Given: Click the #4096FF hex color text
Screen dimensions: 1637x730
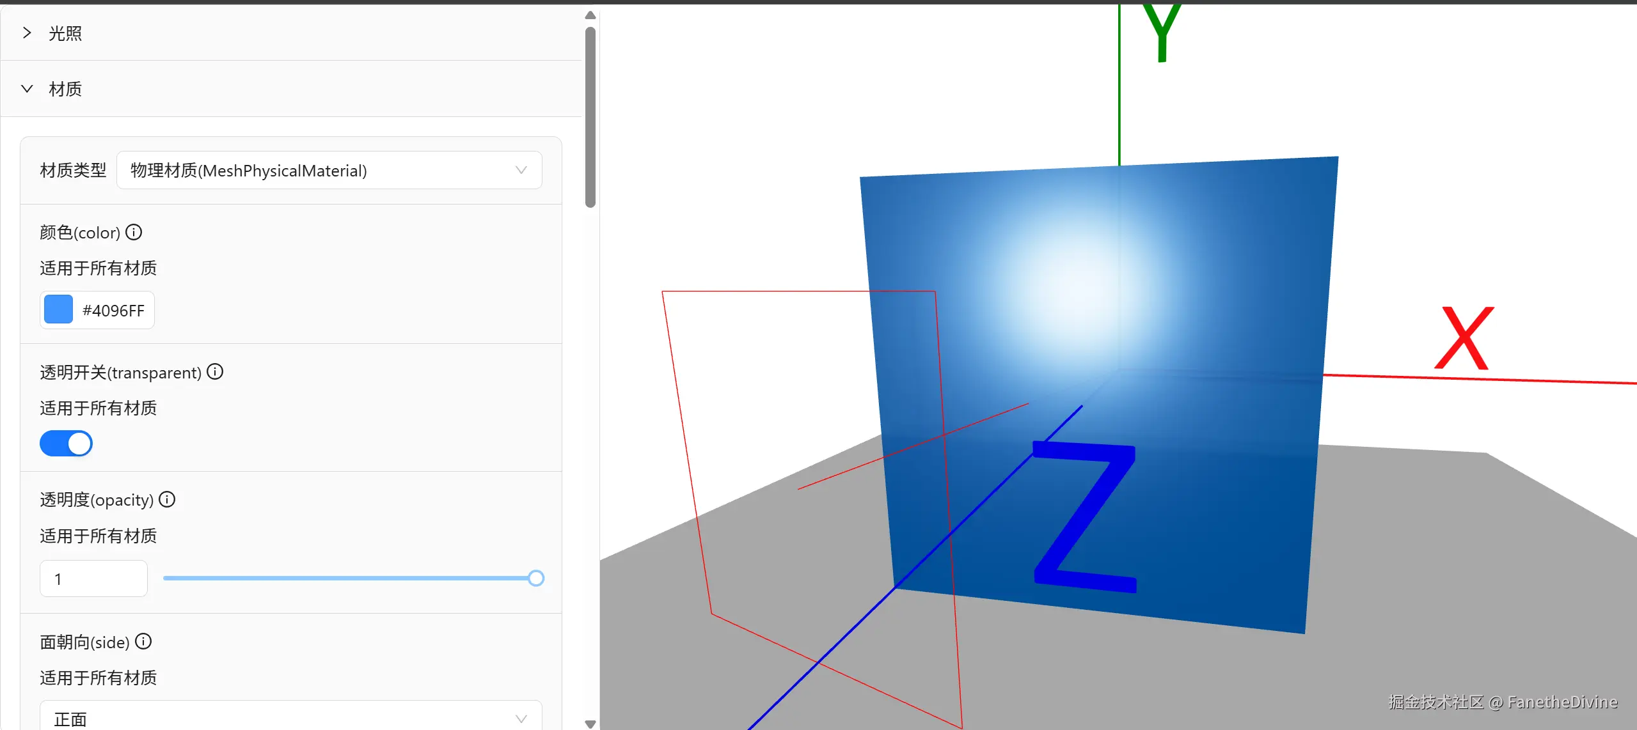Looking at the screenshot, I should pyautogui.click(x=113, y=311).
